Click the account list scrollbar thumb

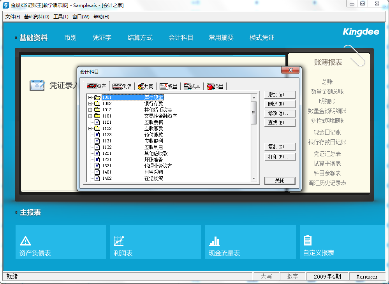pos(254,113)
